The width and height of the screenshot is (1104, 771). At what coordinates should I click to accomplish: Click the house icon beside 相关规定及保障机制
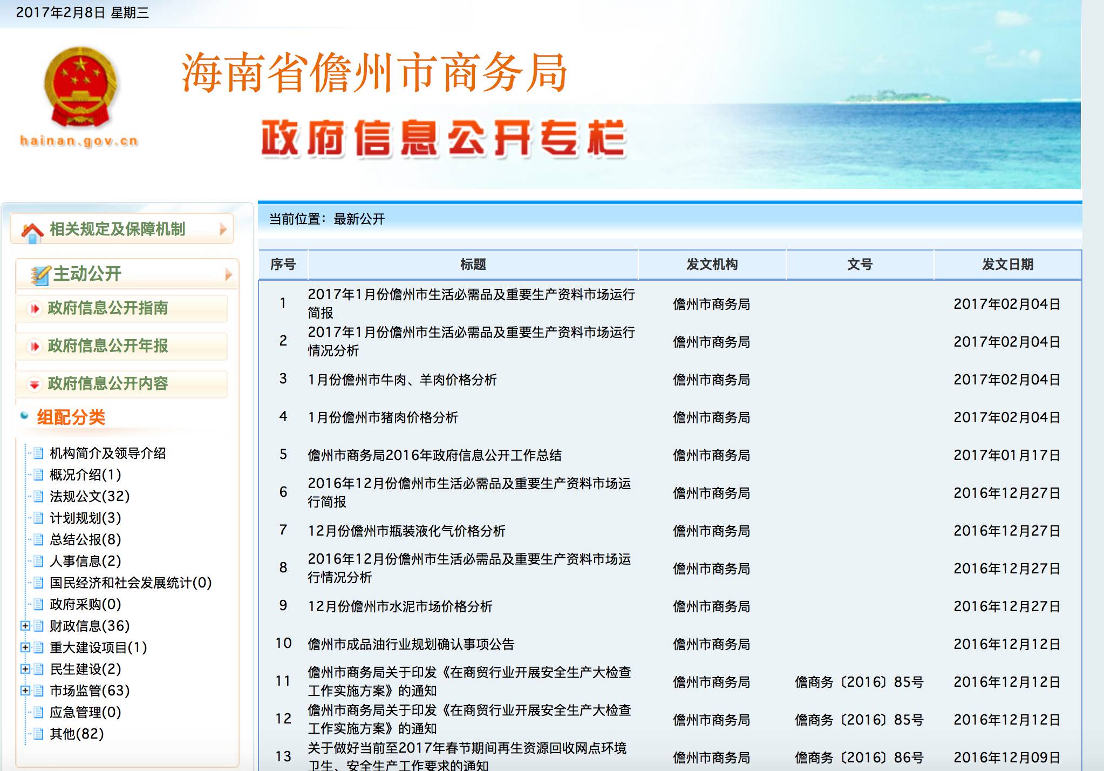32,232
